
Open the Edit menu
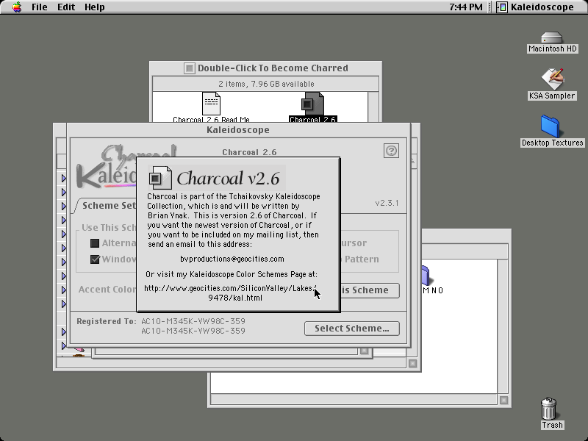click(x=66, y=7)
